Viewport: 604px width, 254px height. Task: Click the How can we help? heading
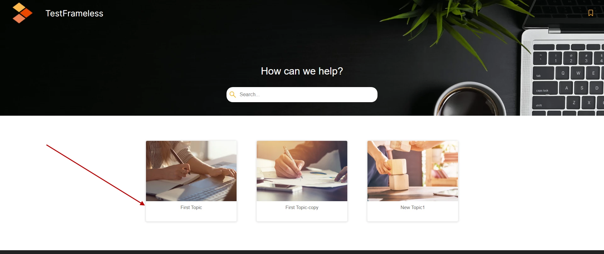coord(302,71)
